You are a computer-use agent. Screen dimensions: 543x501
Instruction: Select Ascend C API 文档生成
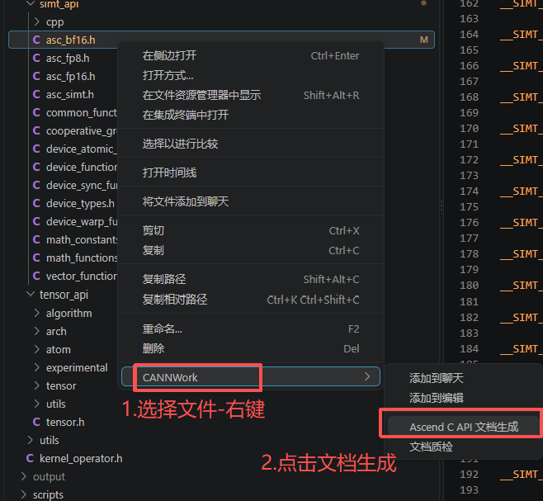[x=463, y=427]
